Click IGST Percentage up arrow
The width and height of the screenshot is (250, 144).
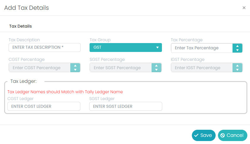(x=237, y=66)
